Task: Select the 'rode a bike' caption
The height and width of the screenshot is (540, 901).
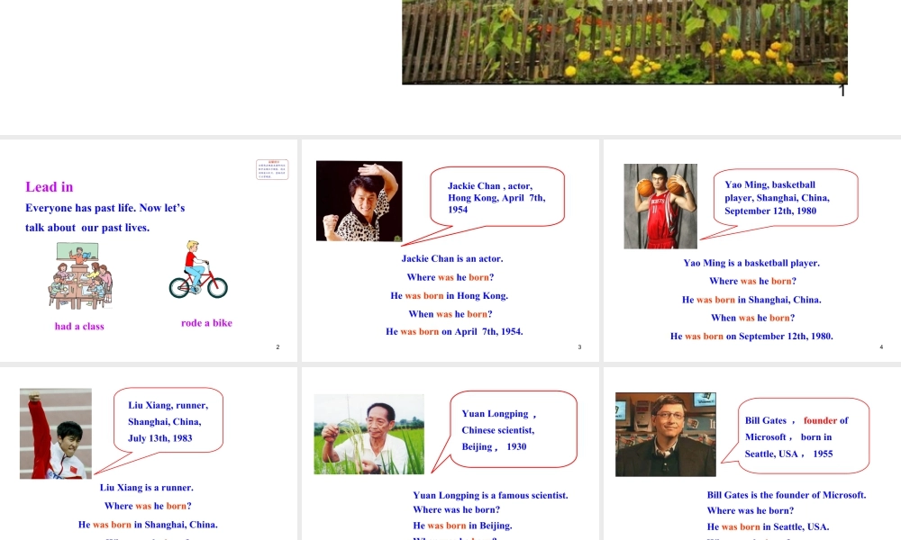Action: 206,323
